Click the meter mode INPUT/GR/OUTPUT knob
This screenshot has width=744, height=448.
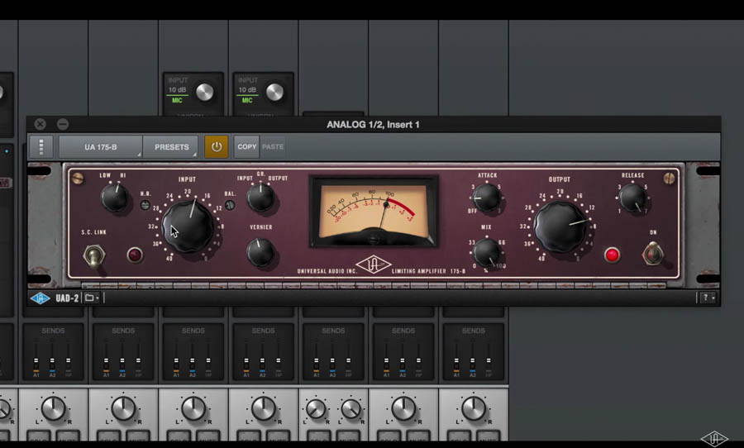click(260, 197)
